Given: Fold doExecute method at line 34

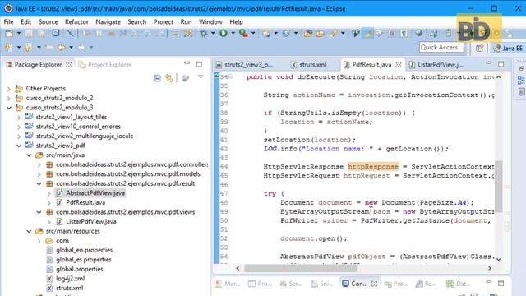Looking at the screenshot, I should (231, 76).
